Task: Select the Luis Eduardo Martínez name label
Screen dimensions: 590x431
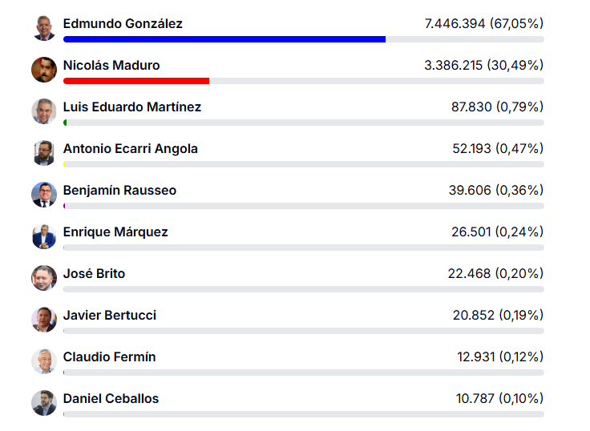Action: click(x=132, y=107)
